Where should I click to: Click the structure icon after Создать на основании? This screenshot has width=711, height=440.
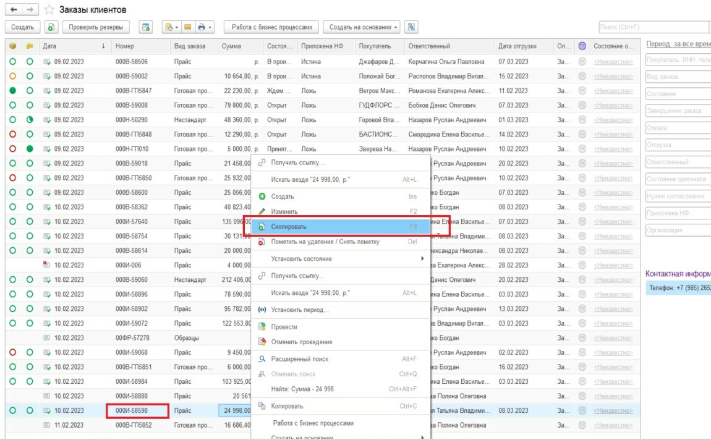[411, 27]
